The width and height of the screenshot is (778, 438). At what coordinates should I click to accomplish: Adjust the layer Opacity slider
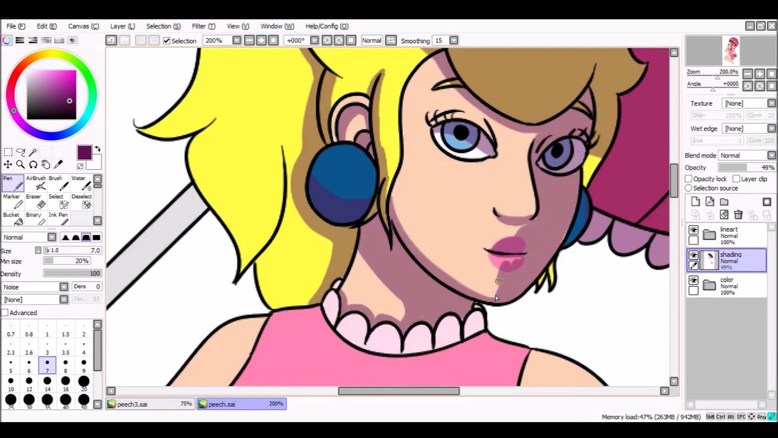(747, 167)
